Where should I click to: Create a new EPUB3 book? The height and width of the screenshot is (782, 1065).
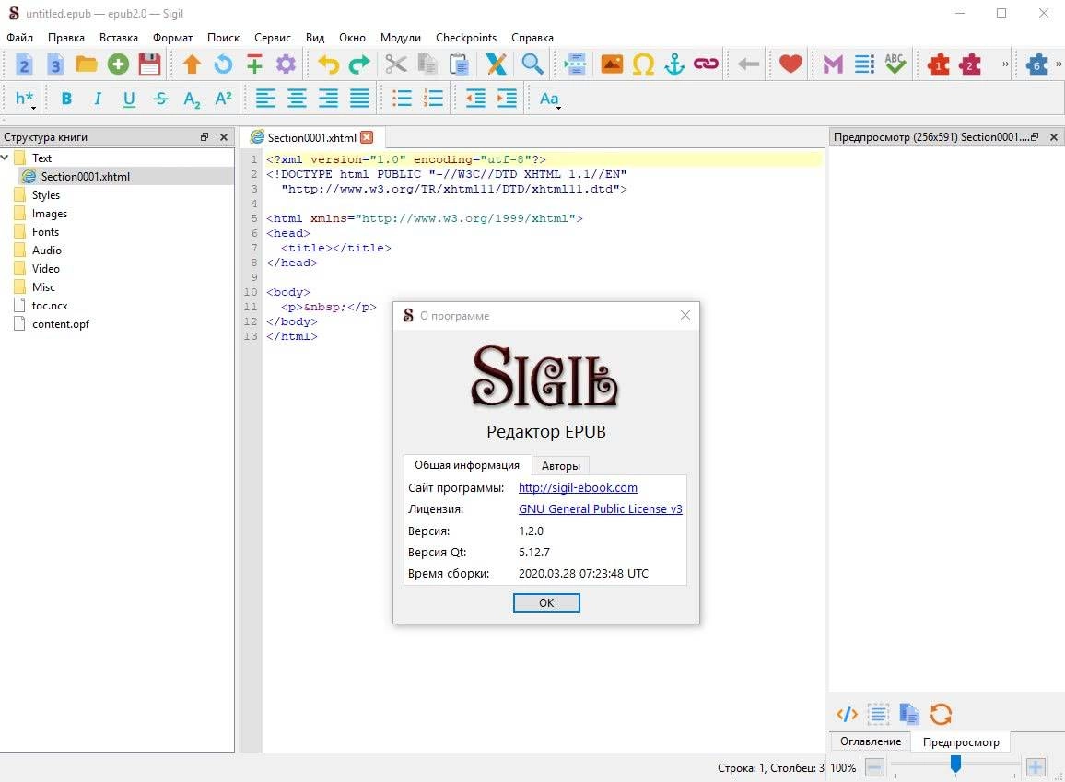tap(55, 64)
